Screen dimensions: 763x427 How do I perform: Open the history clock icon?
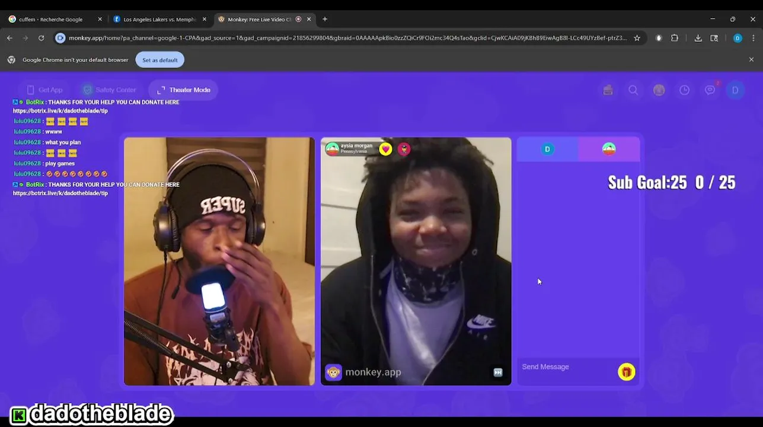(x=684, y=90)
